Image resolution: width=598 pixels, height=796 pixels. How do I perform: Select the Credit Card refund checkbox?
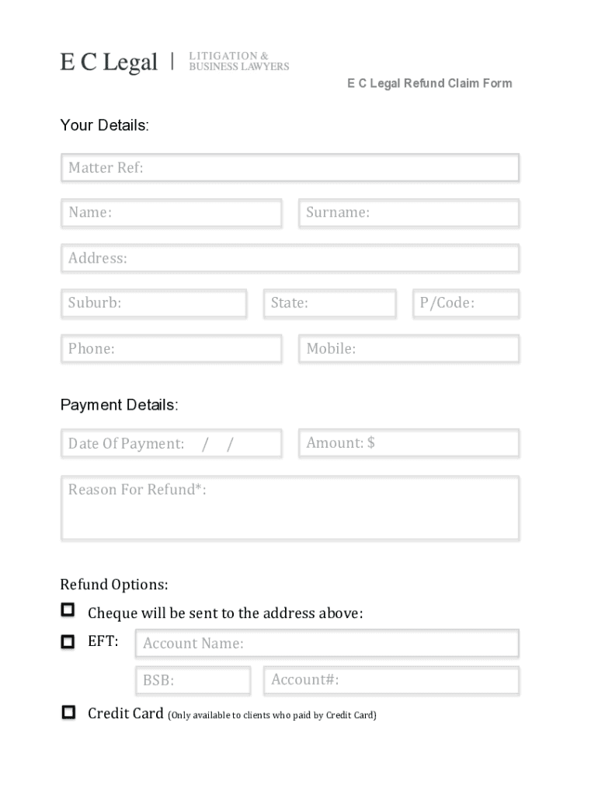click(x=68, y=712)
